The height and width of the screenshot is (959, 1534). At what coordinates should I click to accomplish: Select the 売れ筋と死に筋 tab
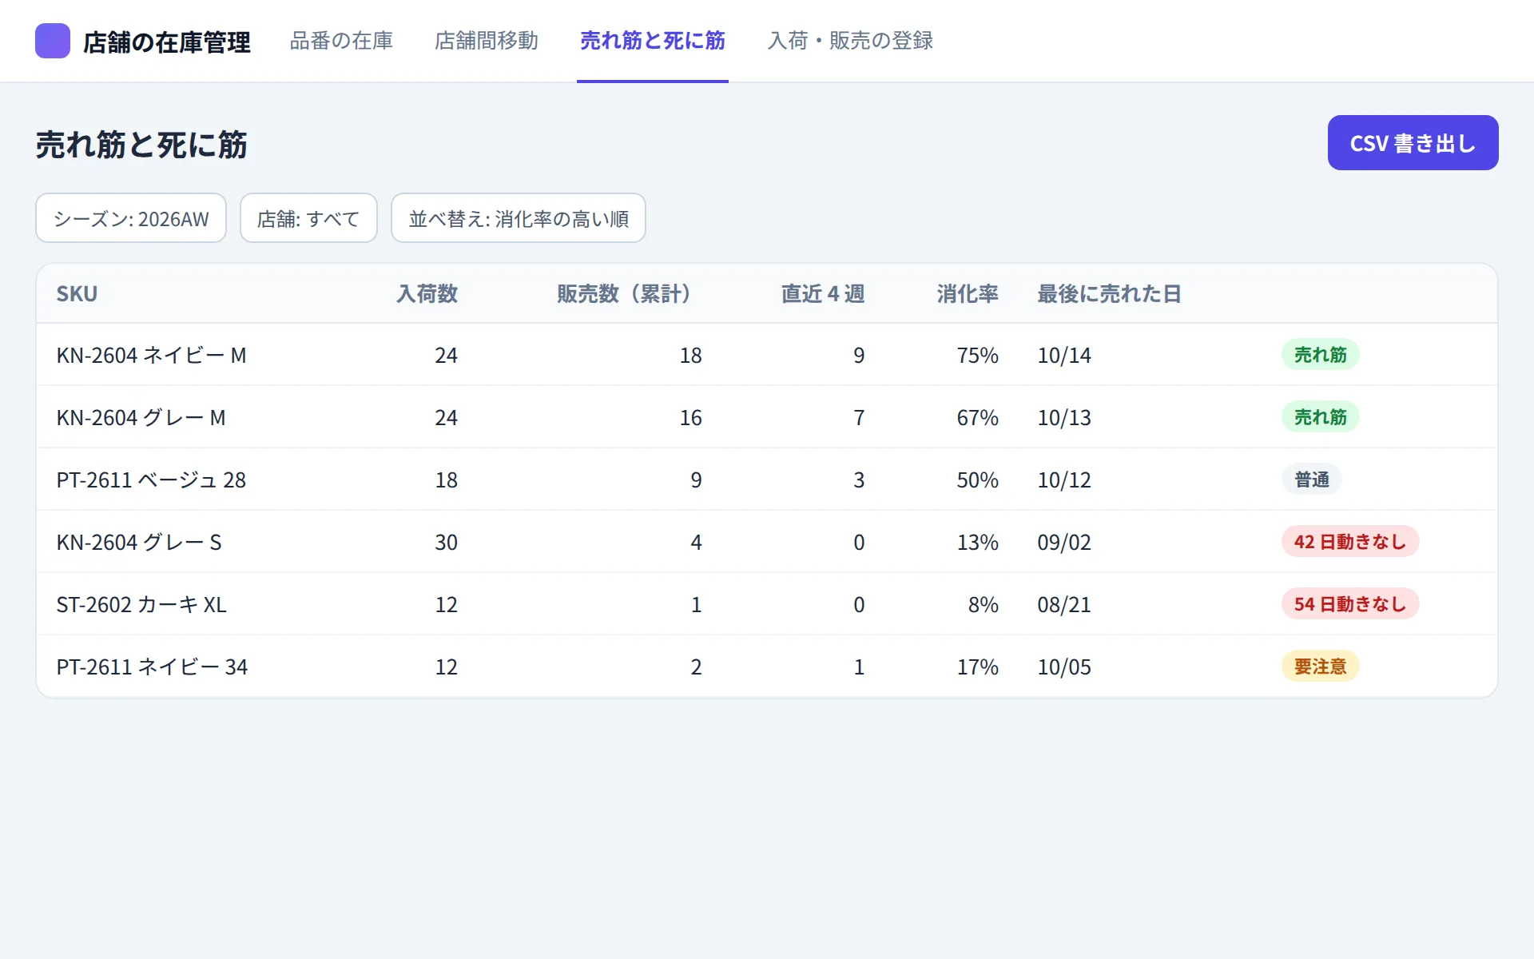(x=653, y=41)
